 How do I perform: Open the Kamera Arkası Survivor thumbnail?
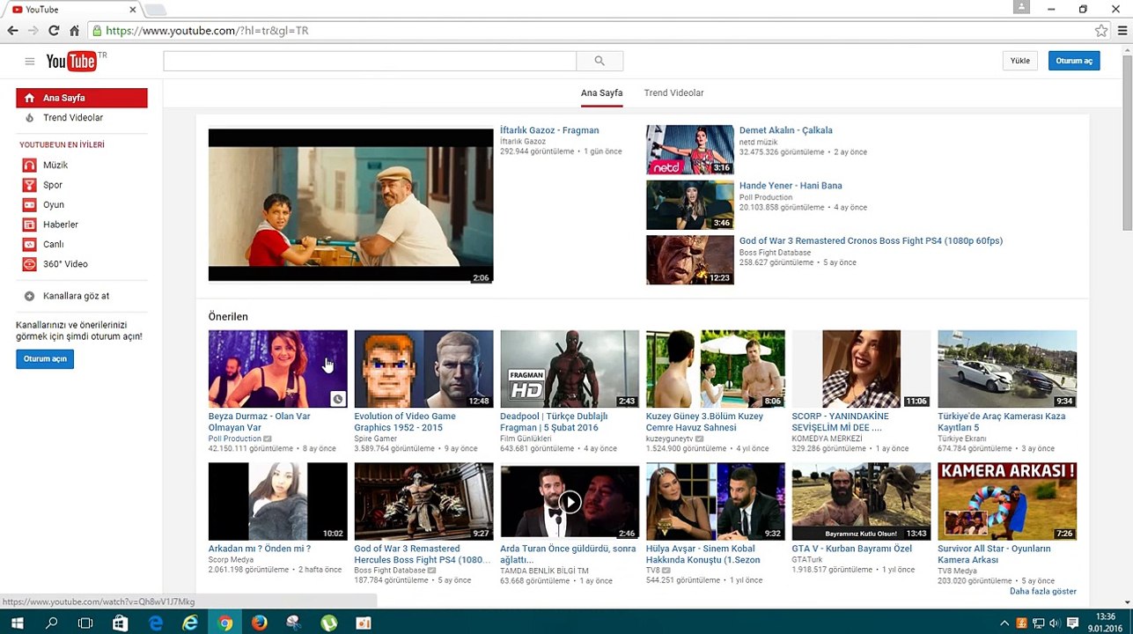tap(1007, 501)
